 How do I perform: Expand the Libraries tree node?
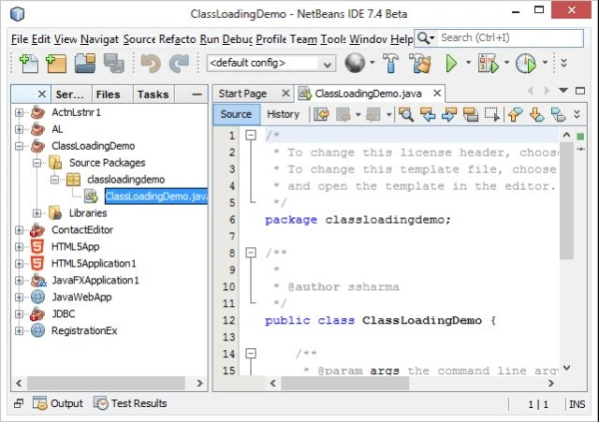(x=37, y=213)
